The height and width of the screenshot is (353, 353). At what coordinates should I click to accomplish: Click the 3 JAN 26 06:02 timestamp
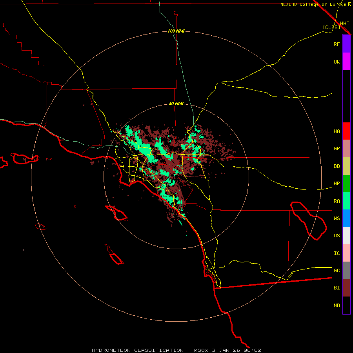click(237, 350)
